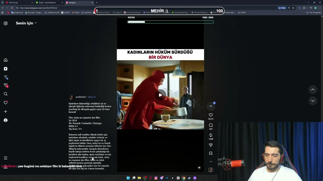
Task: Open Windows Start menu
Action: [128, 178]
